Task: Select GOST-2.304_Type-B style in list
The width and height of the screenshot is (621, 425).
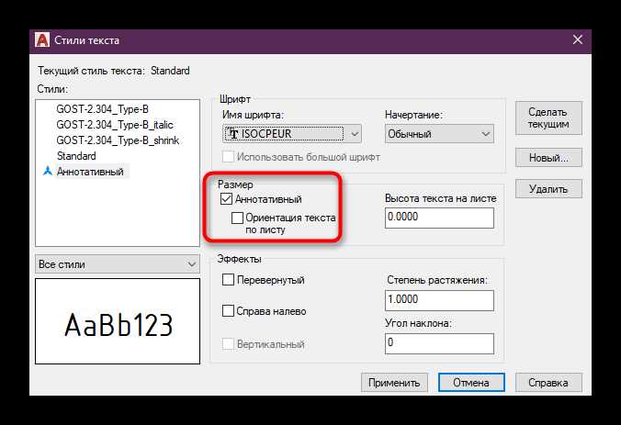Action: [x=102, y=109]
